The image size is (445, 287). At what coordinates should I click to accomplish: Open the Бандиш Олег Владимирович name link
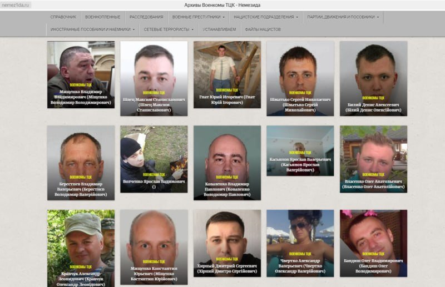coord(373,266)
